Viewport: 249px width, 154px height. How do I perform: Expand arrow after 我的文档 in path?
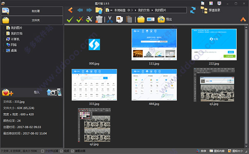152,10
